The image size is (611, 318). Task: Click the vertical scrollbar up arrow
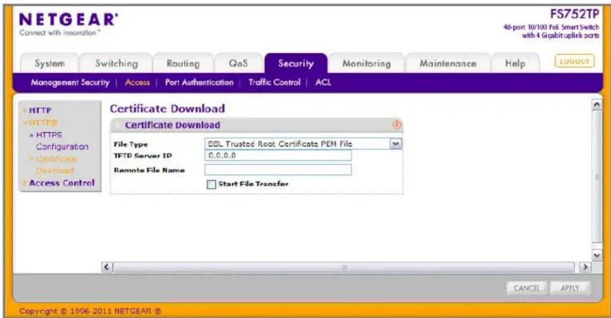tap(597, 105)
